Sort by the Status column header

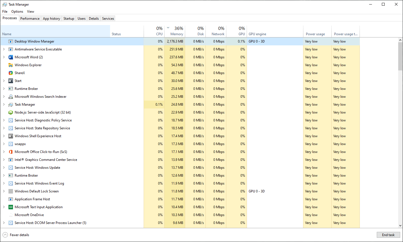[127, 31]
